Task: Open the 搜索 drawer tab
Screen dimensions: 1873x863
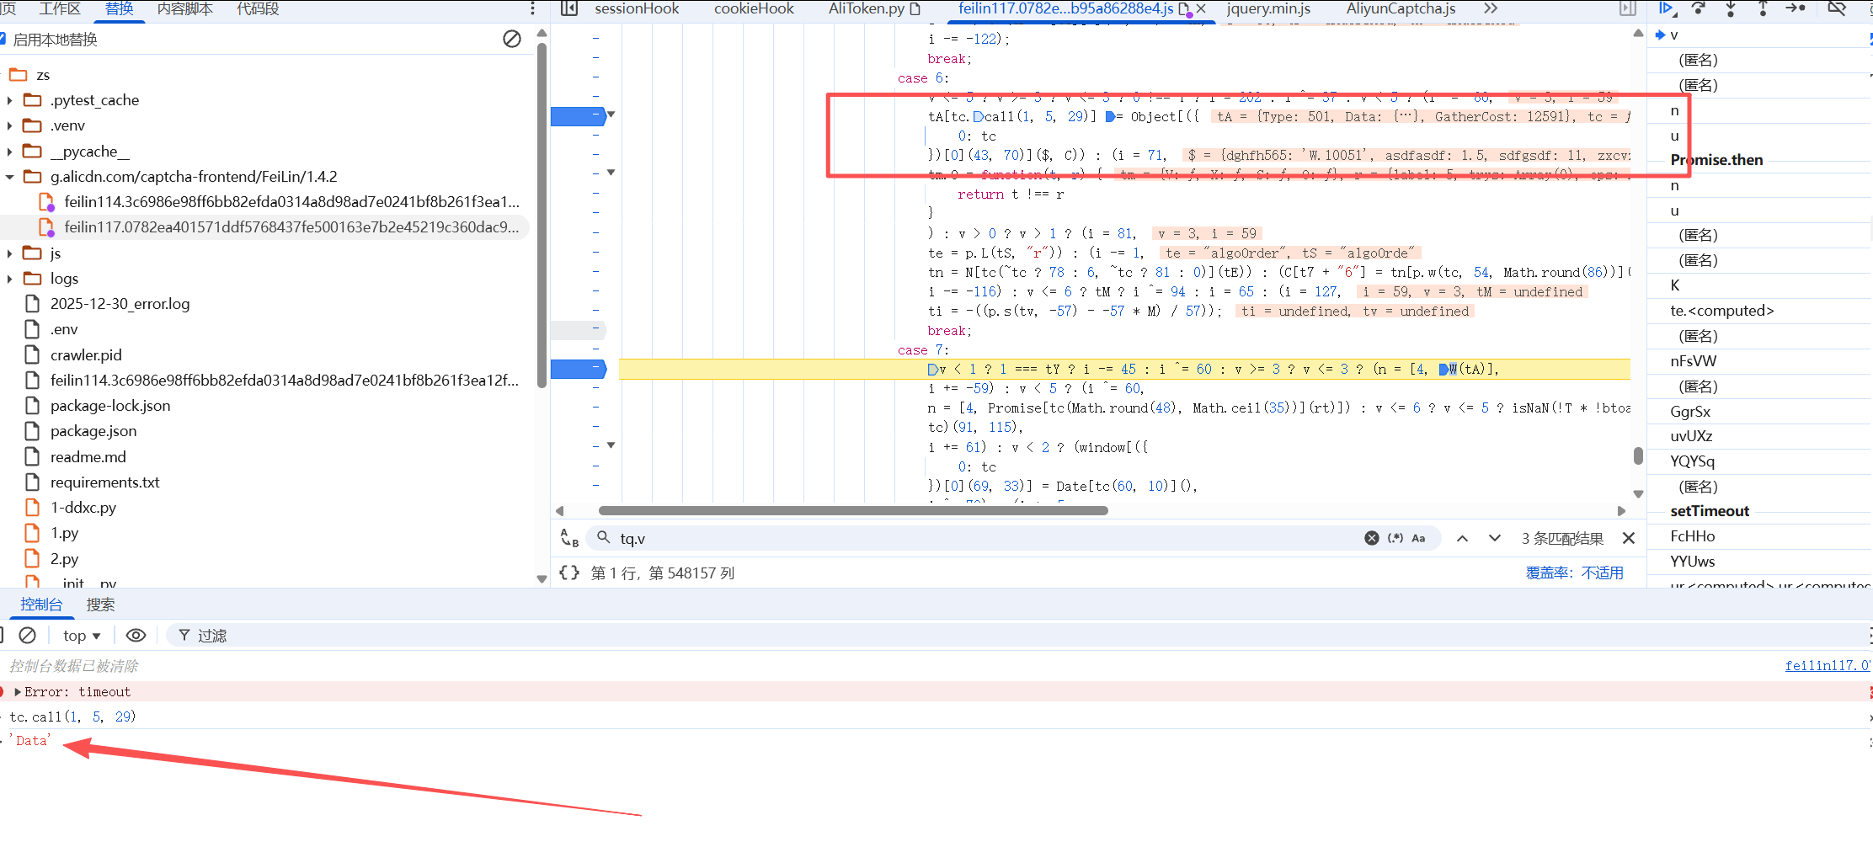Action: coord(100,605)
